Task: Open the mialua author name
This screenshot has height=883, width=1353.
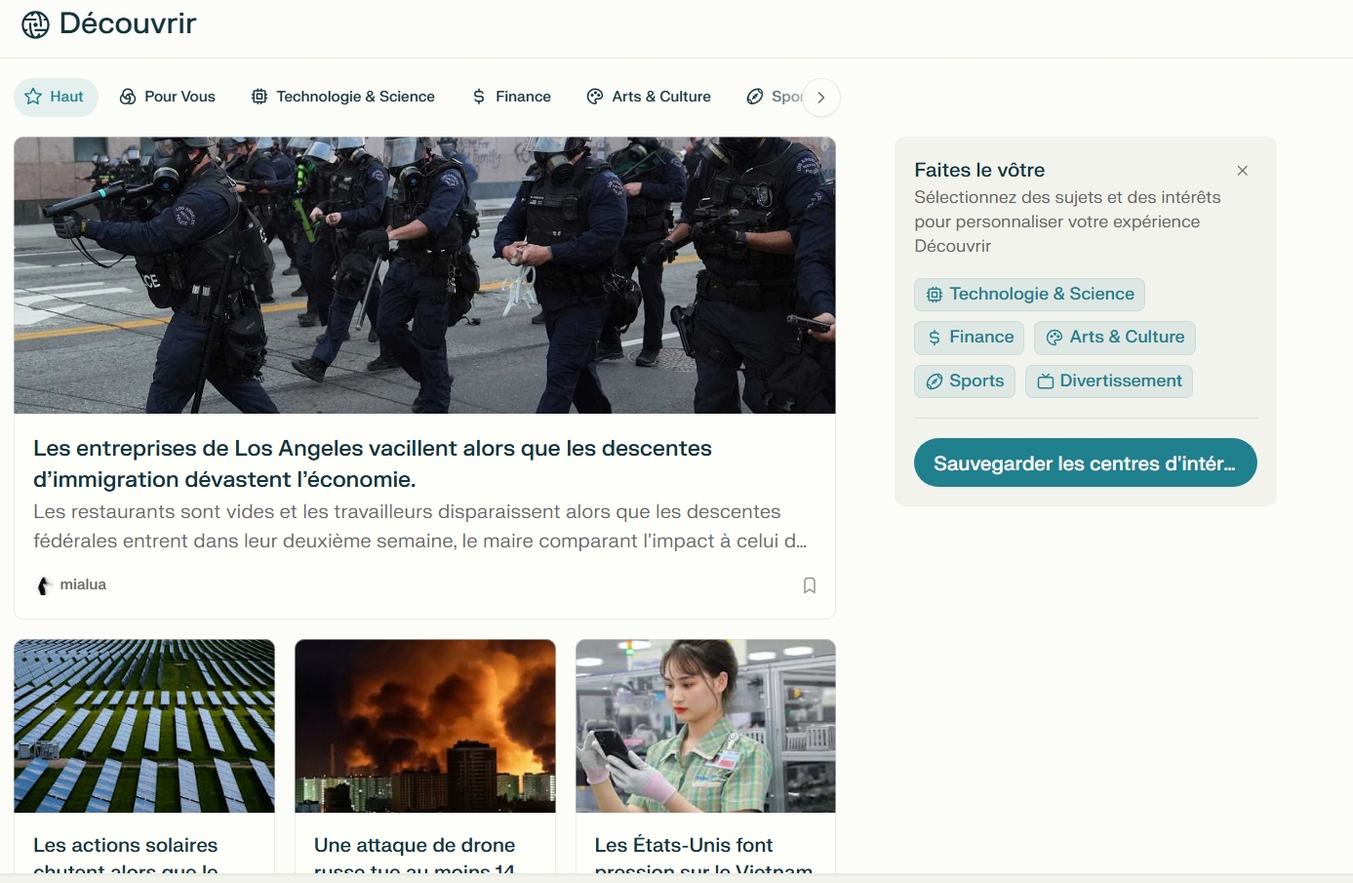Action: point(83,584)
